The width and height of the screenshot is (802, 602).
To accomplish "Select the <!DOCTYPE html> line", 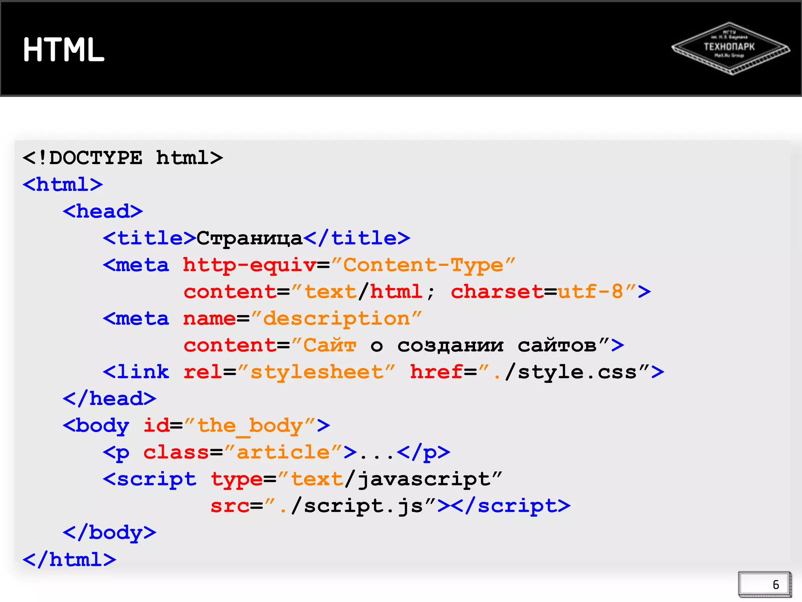I will 123,158.
